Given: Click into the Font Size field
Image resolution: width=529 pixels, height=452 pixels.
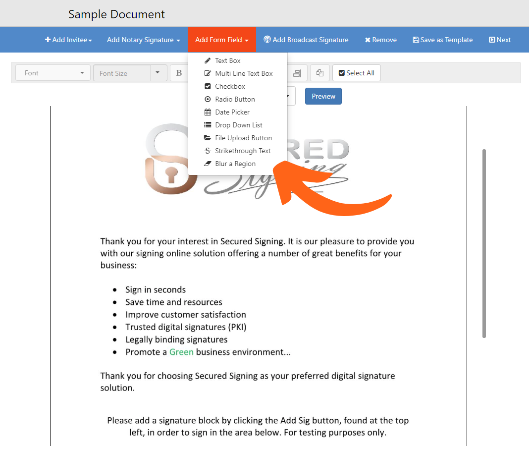Looking at the screenshot, I should (122, 73).
